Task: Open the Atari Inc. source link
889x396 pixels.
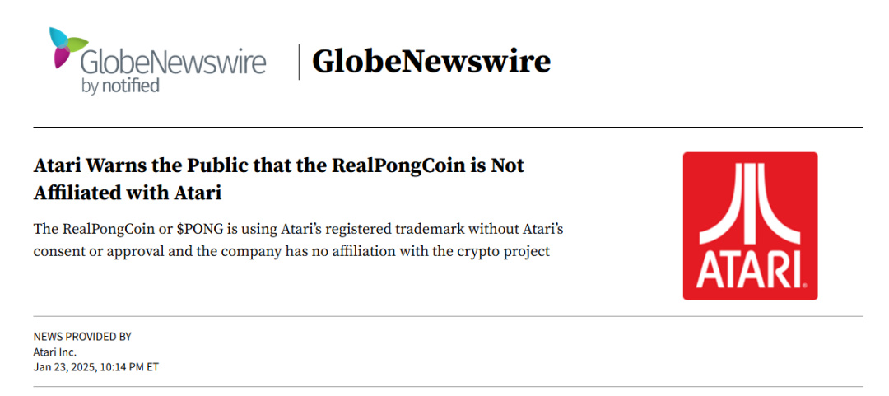Action: [55, 352]
